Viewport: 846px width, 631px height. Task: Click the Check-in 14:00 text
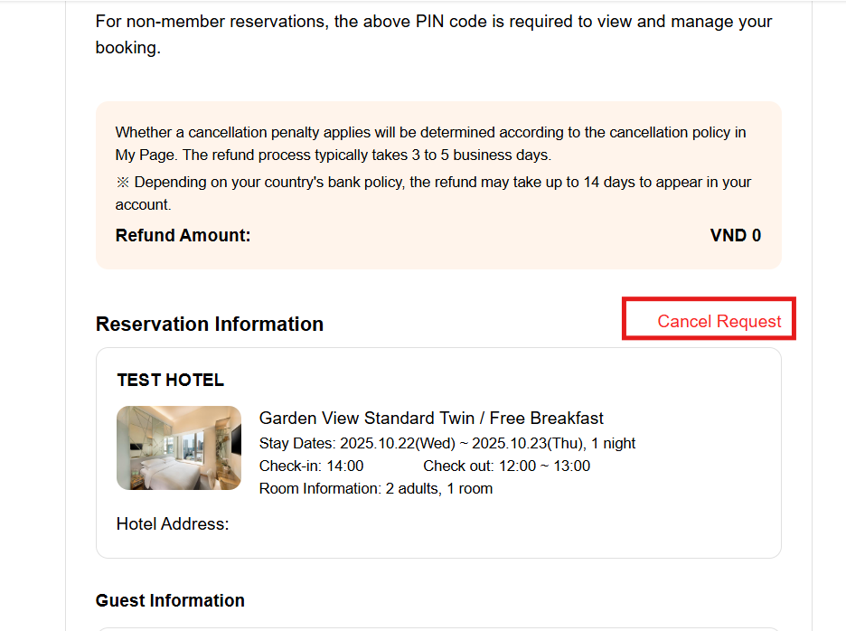[311, 466]
